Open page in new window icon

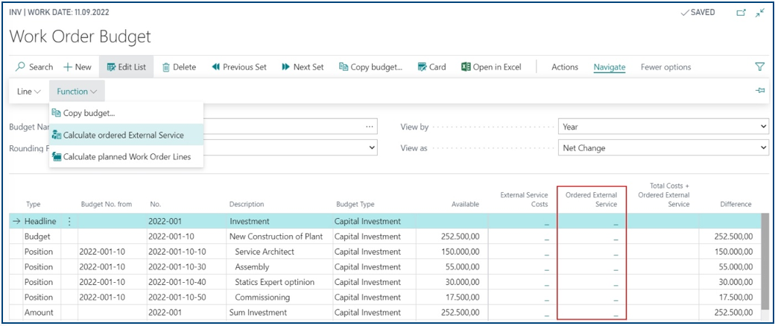coord(741,13)
